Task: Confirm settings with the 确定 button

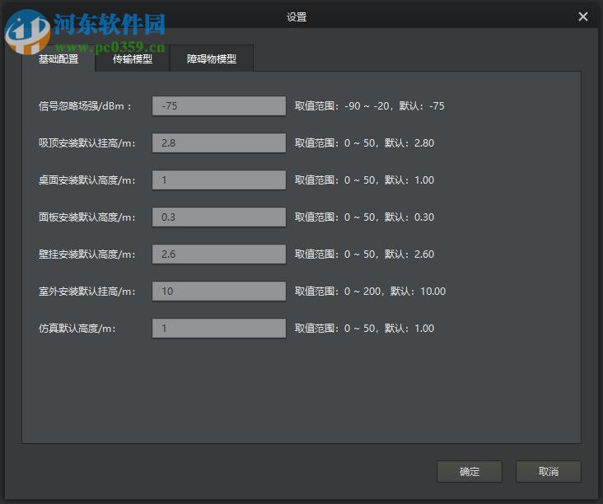Action: pos(470,471)
